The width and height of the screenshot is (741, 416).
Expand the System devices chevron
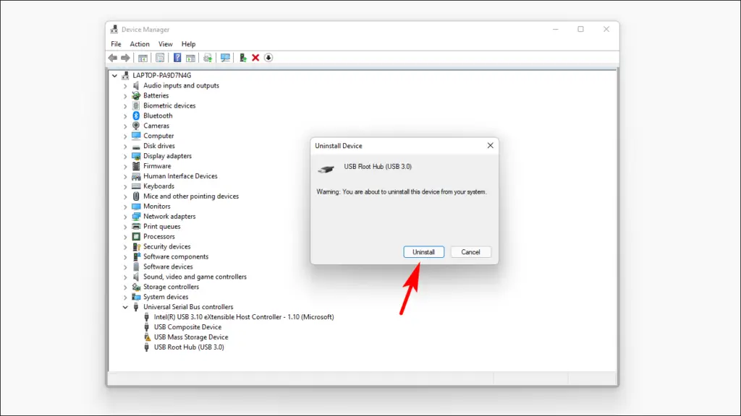click(x=125, y=297)
